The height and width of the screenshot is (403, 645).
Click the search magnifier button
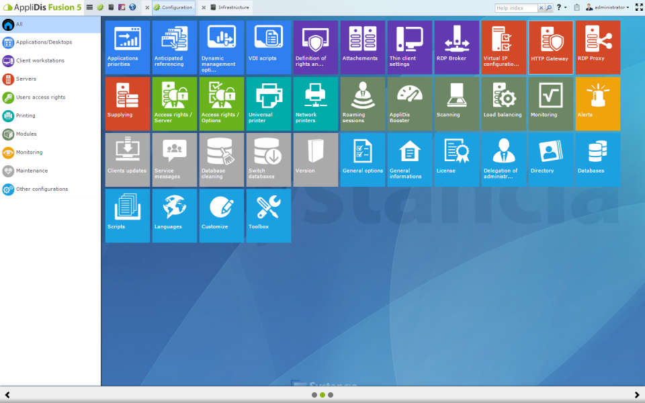point(549,8)
